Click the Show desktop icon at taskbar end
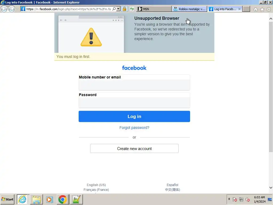Screen dimensions: 273x205 [270, 199]
